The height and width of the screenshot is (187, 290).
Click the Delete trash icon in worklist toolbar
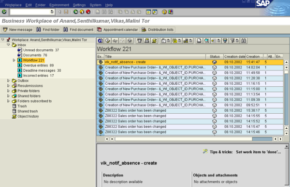140,41
